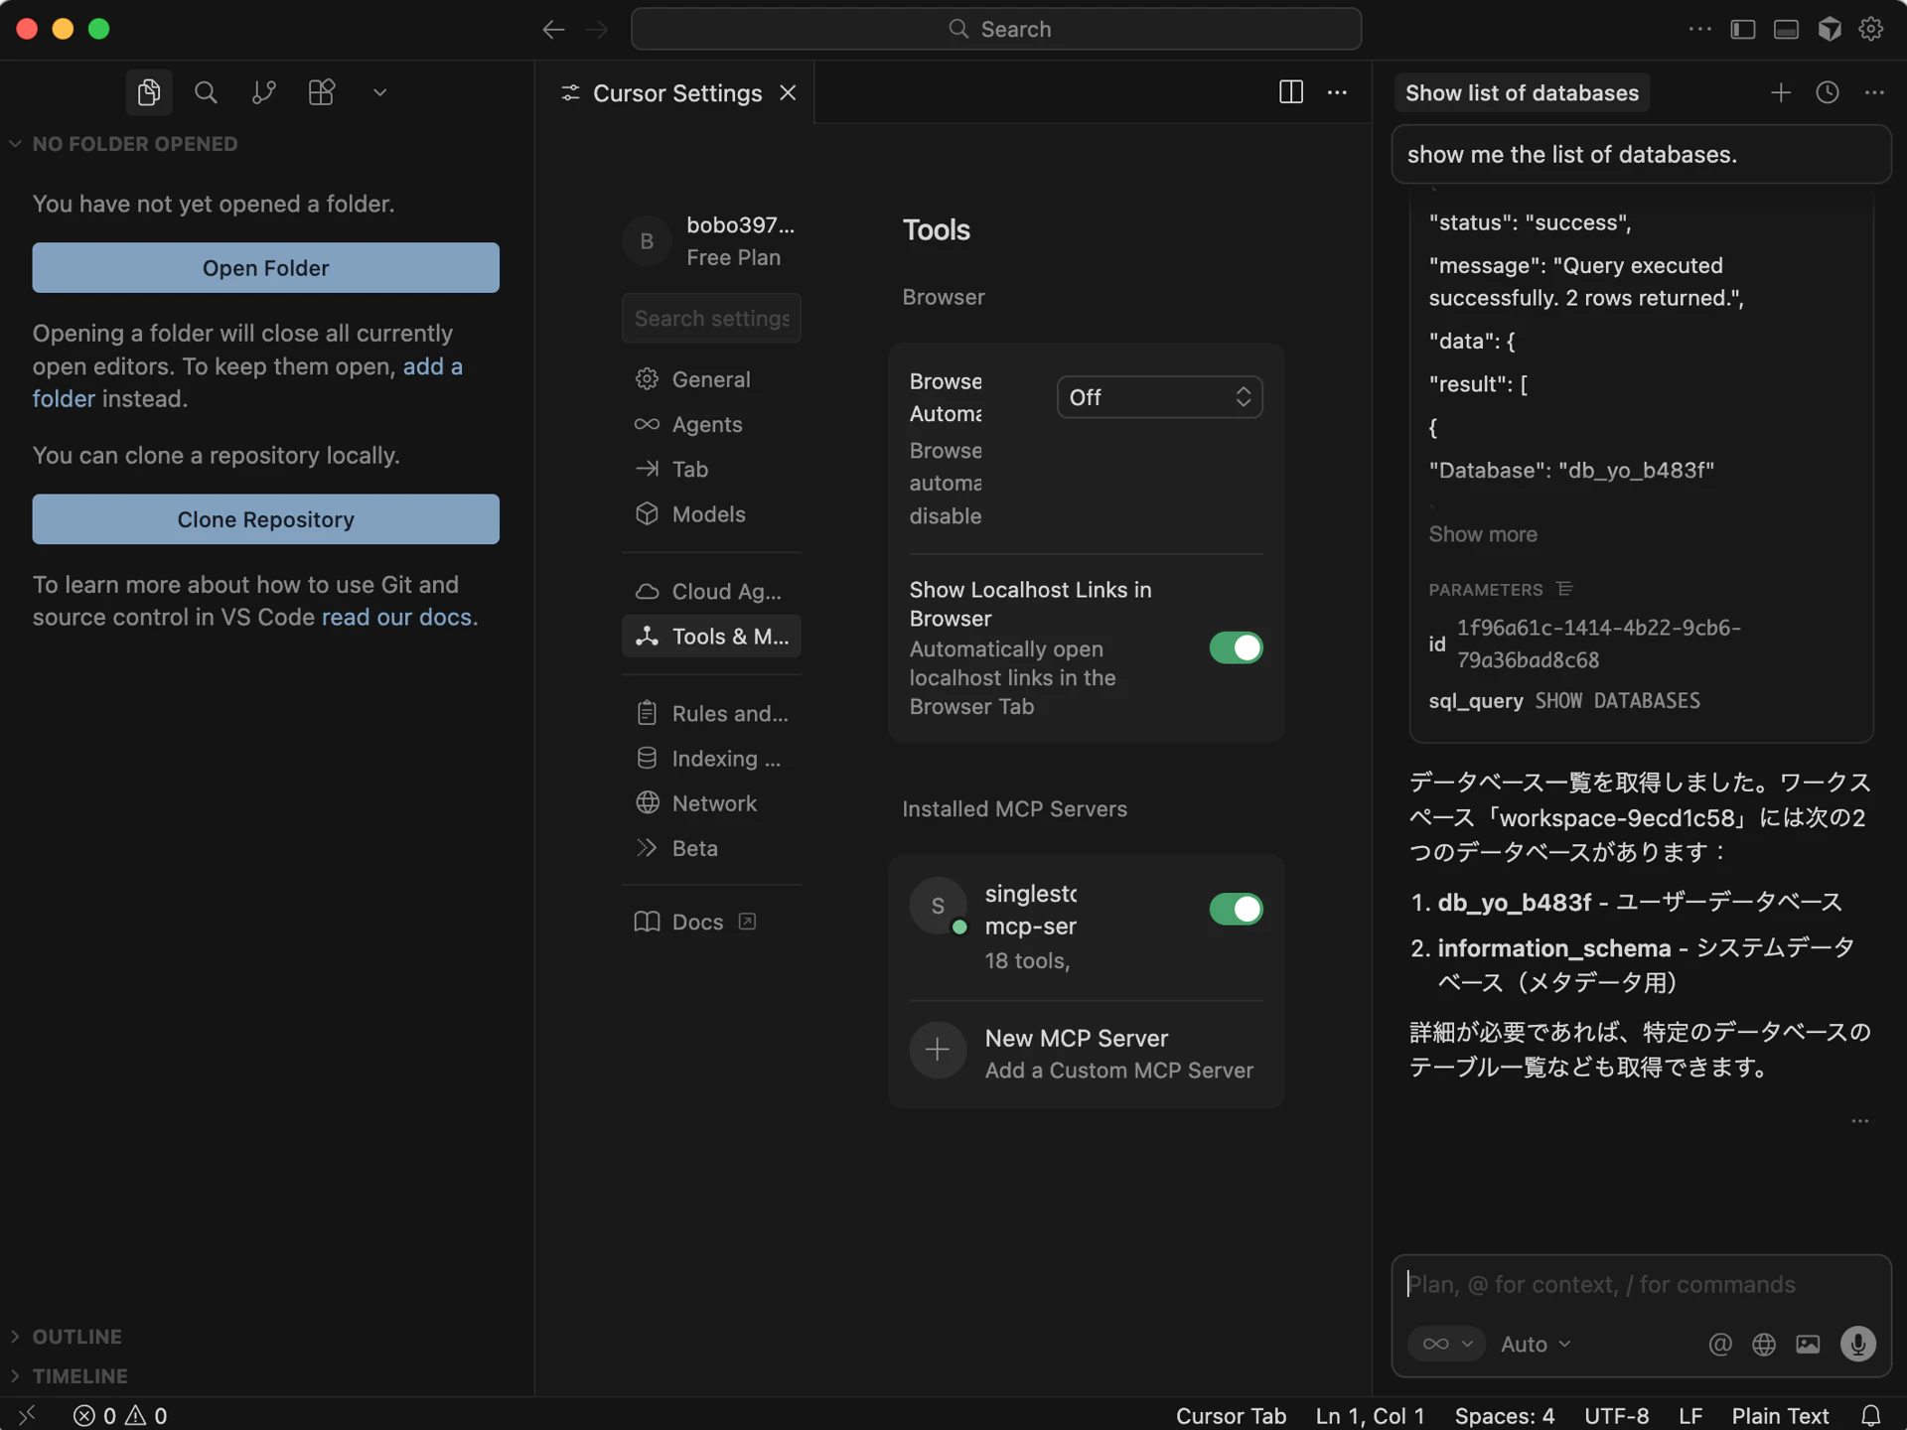Viewport: 1907px width, 1430px height.
Task: Click the globe web search icon
Action: (1764, 1344)
